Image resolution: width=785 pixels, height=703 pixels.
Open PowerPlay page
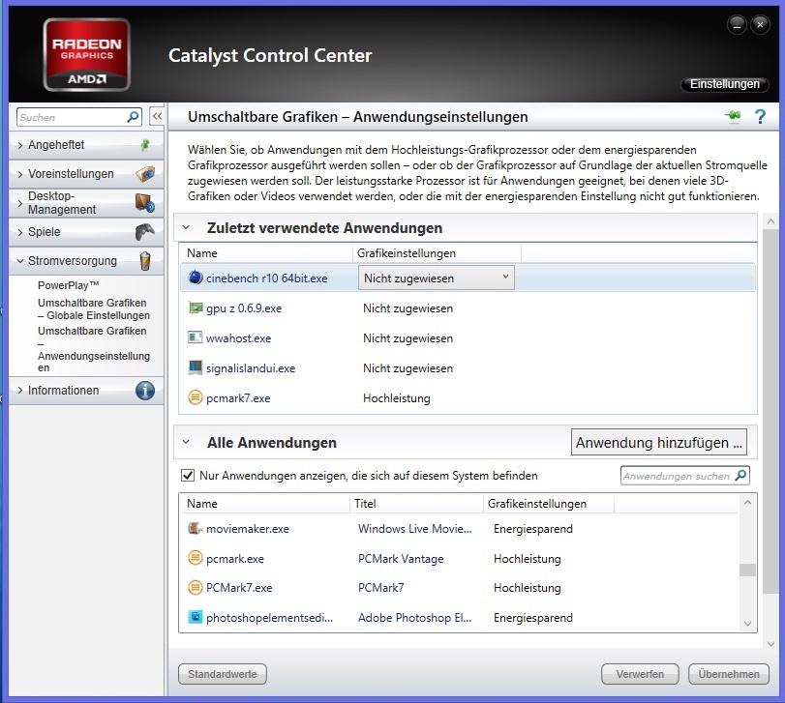point(69,285)
